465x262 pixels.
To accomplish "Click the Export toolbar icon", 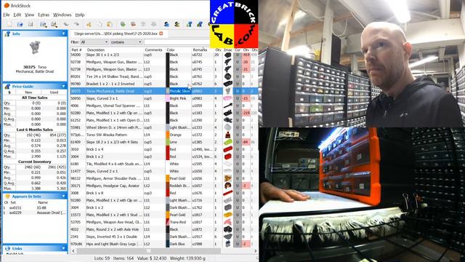I will pyautogui.click(x=54, y=24).
